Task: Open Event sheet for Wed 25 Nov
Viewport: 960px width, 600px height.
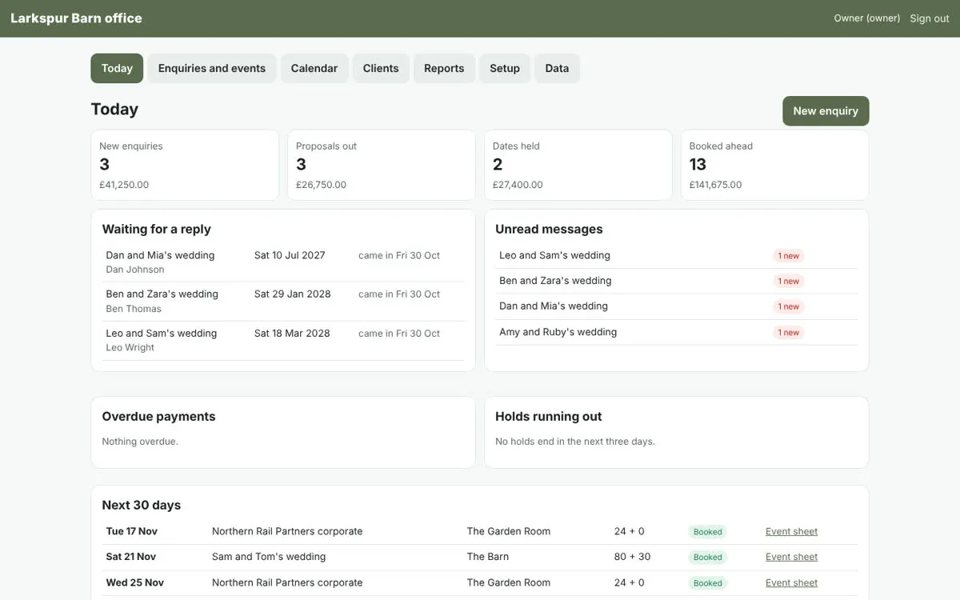Action: (x=791, y=582)
